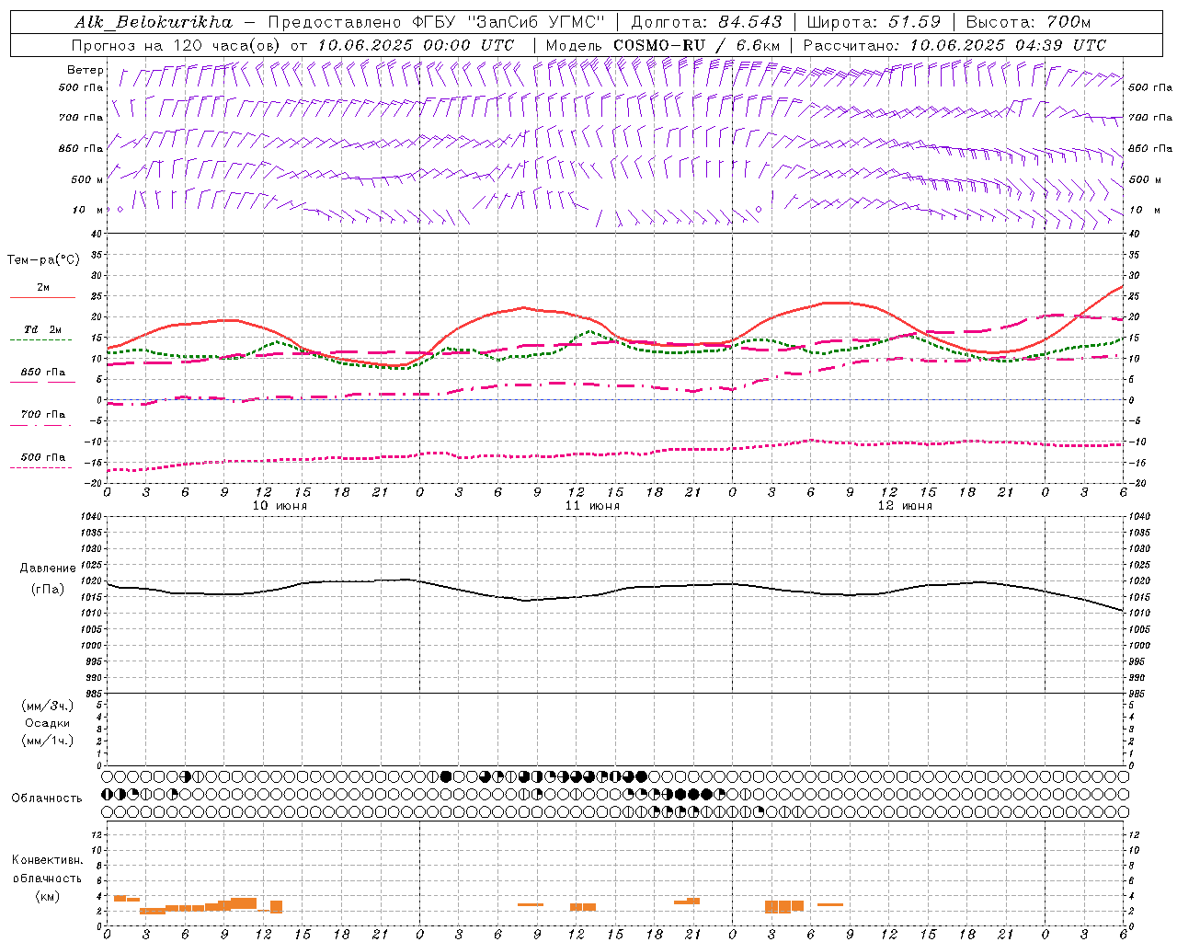Click the Тем-ра(°C) temperature axis label

44,260
